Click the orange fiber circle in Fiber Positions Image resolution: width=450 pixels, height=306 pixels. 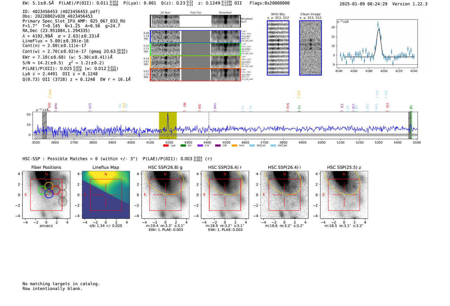coord(49,186)
